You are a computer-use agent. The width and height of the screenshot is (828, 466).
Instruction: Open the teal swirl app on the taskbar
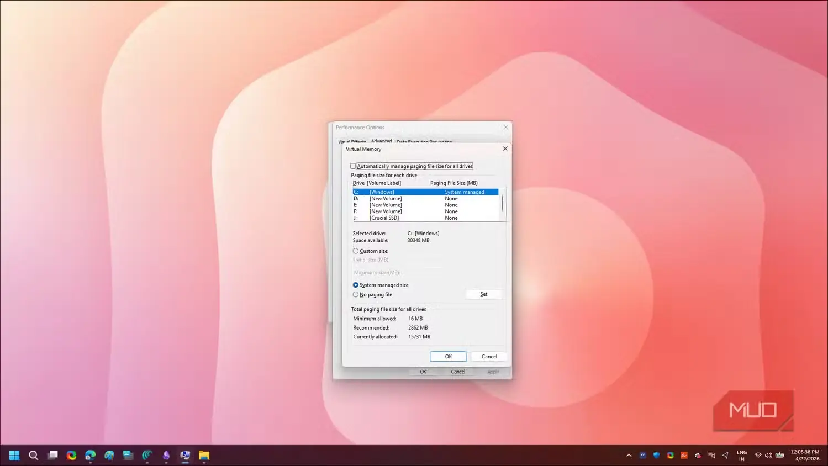click(147, 455)
